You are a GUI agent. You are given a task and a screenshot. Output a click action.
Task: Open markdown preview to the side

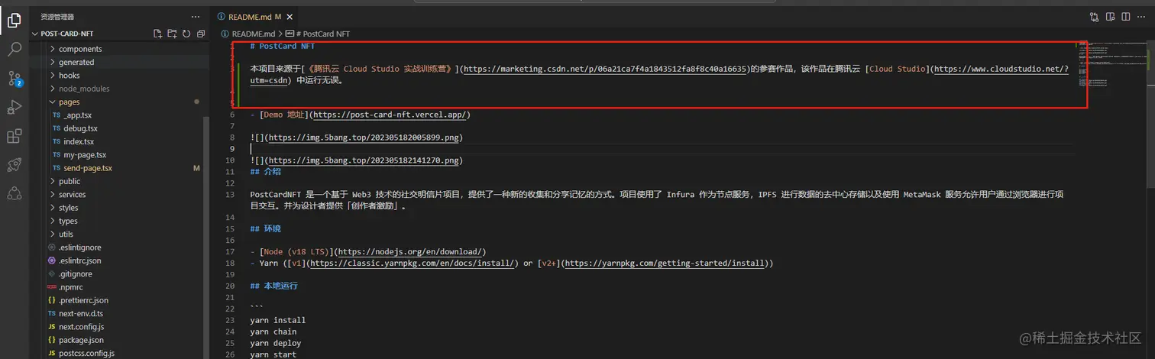coord(1111,16)
